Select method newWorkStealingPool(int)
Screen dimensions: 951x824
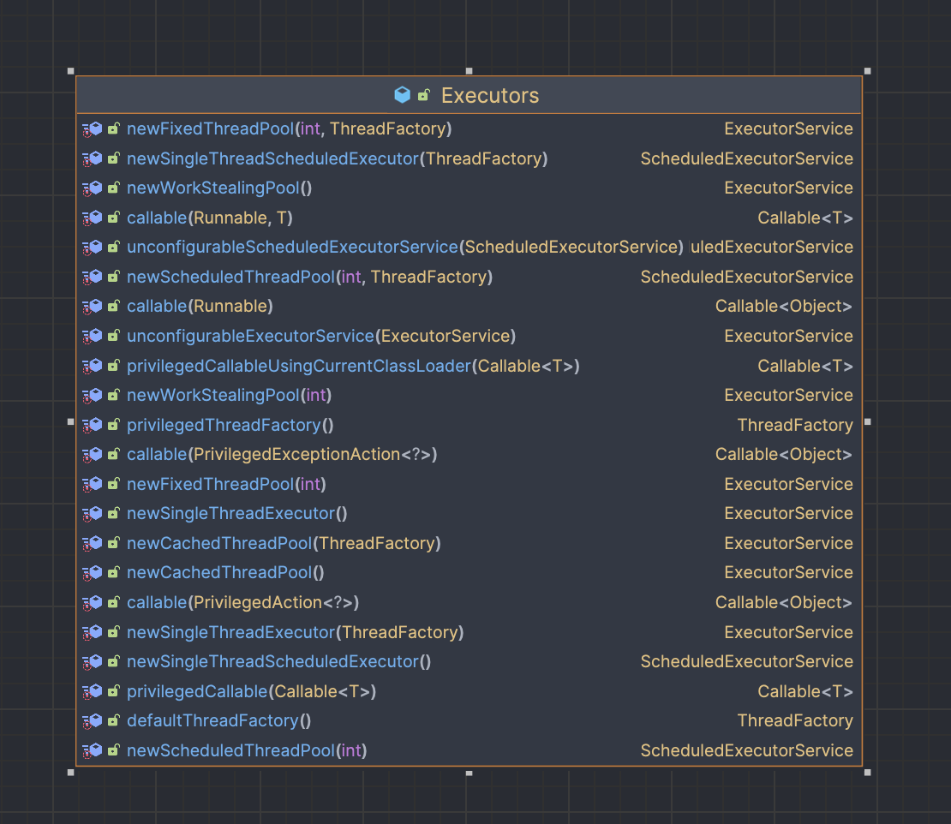pos(230,396)
